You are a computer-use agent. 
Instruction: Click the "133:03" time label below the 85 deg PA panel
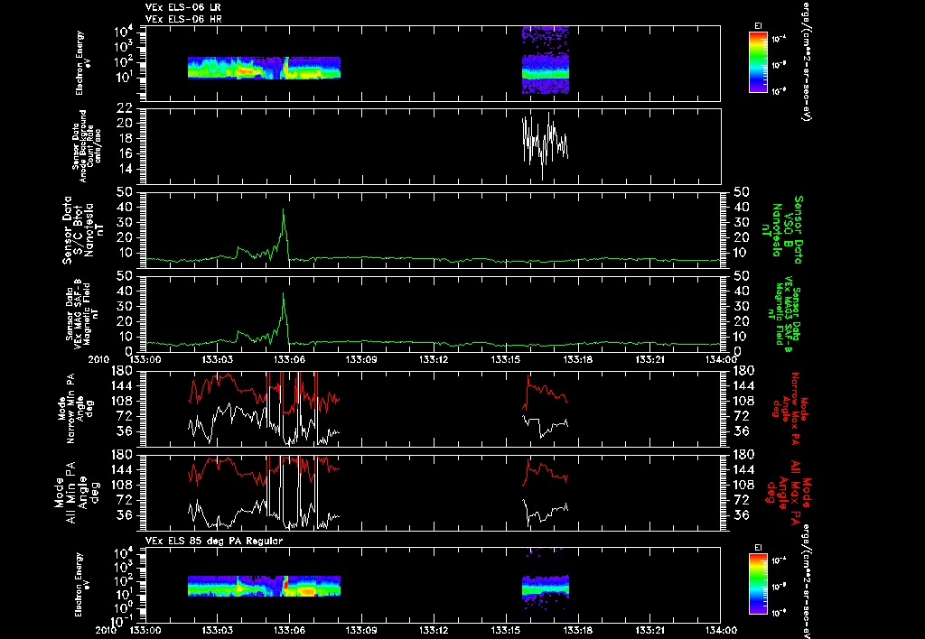[217, 630]
